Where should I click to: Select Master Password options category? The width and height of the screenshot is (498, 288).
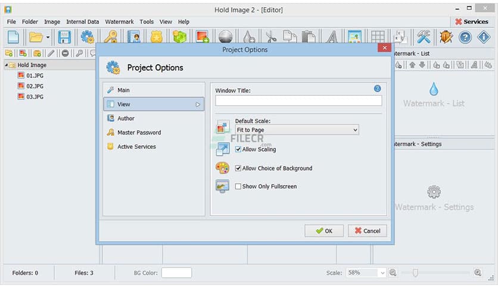(154, 133)
